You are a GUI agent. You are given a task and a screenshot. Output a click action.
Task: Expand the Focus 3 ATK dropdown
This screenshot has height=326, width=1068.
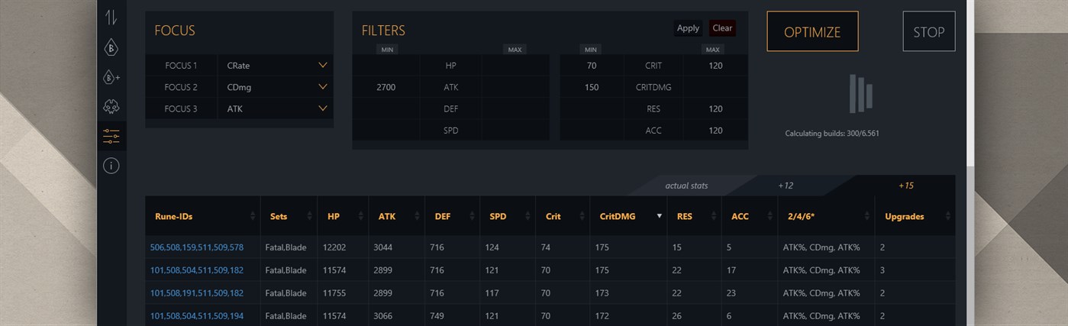(x=323, y=108)
